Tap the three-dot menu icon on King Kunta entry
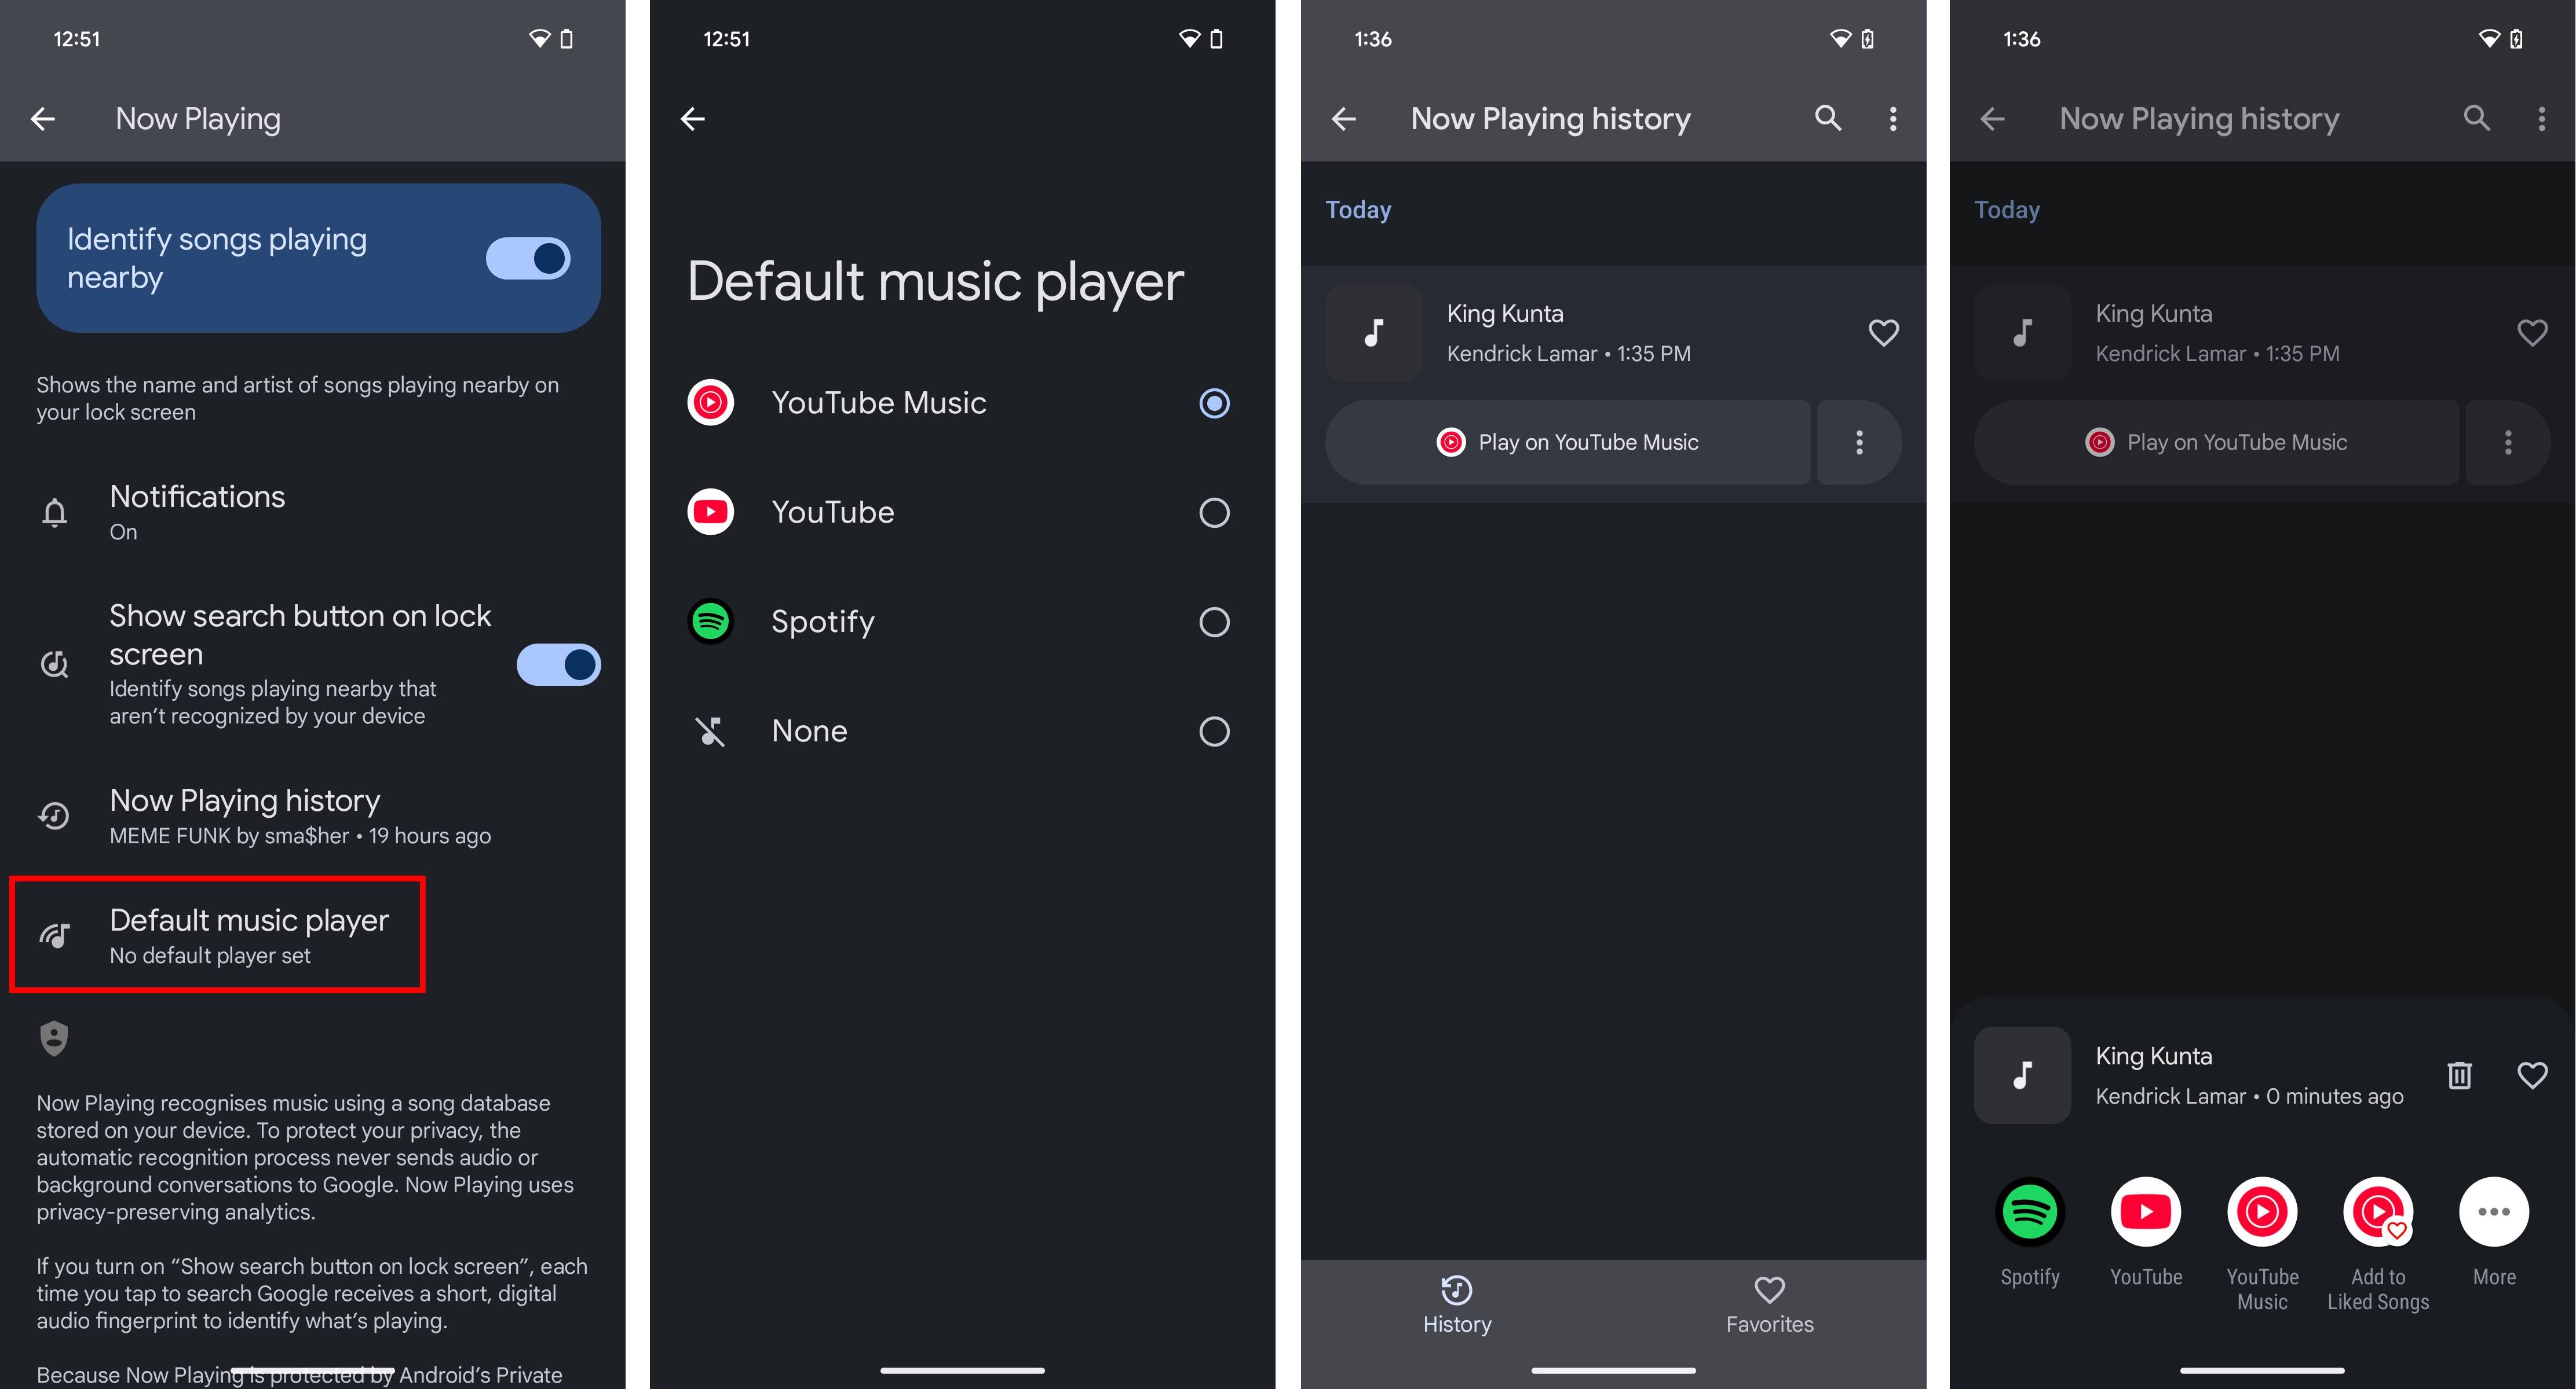This screenshot has height=1389, width=2576. tap(1857, 442)
